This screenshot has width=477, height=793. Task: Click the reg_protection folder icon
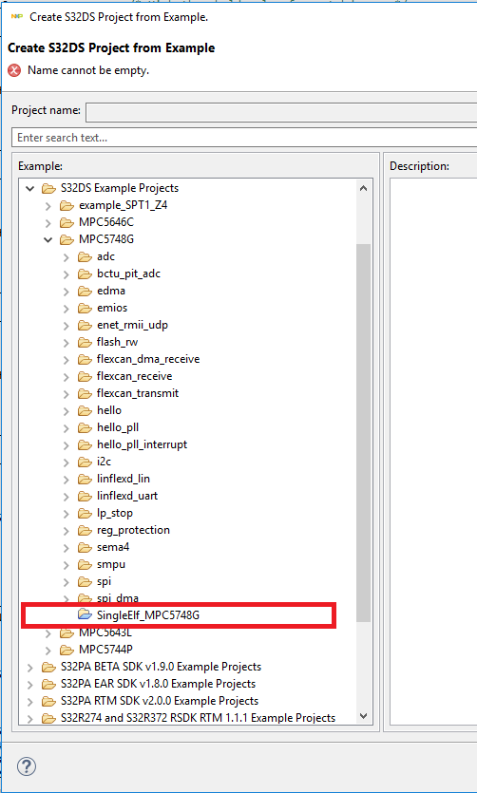[x=85, y=530]
